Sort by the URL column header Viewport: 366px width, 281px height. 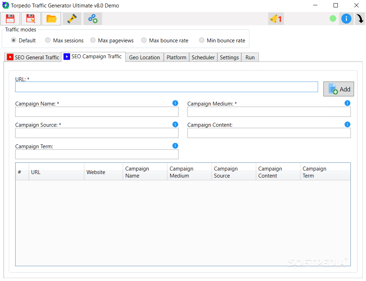tap(56, 172)
